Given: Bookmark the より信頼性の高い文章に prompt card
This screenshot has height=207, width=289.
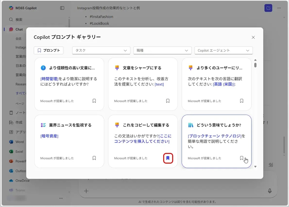Looking at the screenshot, I should pos(94,101).
